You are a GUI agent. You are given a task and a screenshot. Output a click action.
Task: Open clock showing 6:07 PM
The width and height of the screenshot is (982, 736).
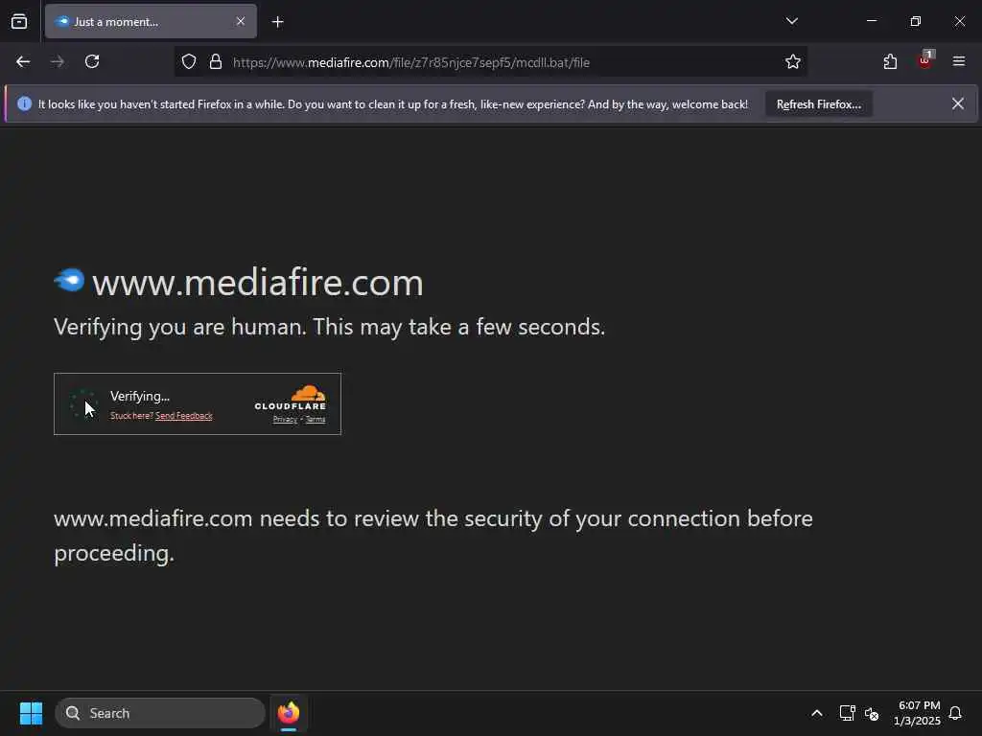click(x=918, y=713)
